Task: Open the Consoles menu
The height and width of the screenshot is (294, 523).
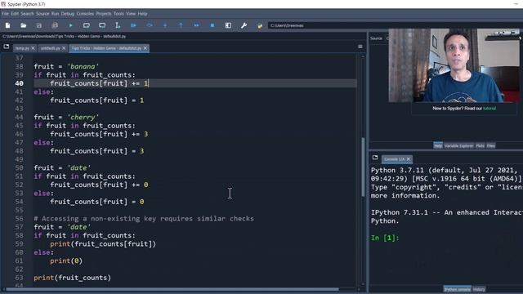Action: [x=85, y=14]
